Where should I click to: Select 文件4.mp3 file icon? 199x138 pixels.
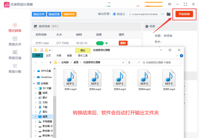tap(144, 78)
